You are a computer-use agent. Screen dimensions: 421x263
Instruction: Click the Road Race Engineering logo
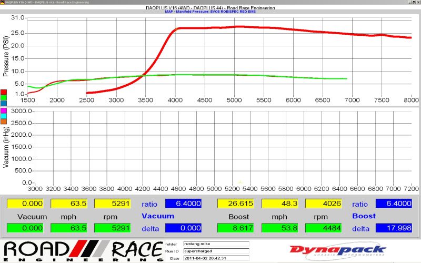click(x=83, y=251)
